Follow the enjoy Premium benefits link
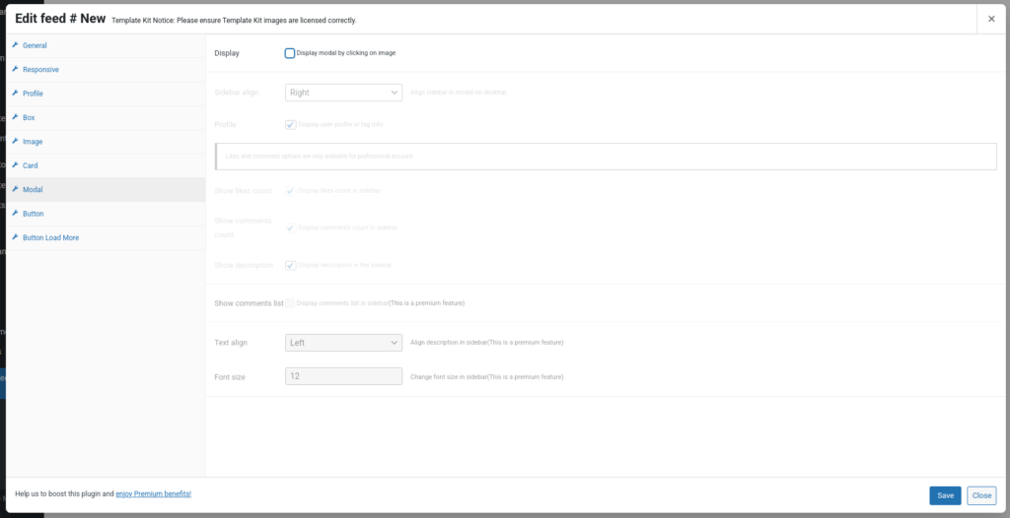 click(153, 493)
